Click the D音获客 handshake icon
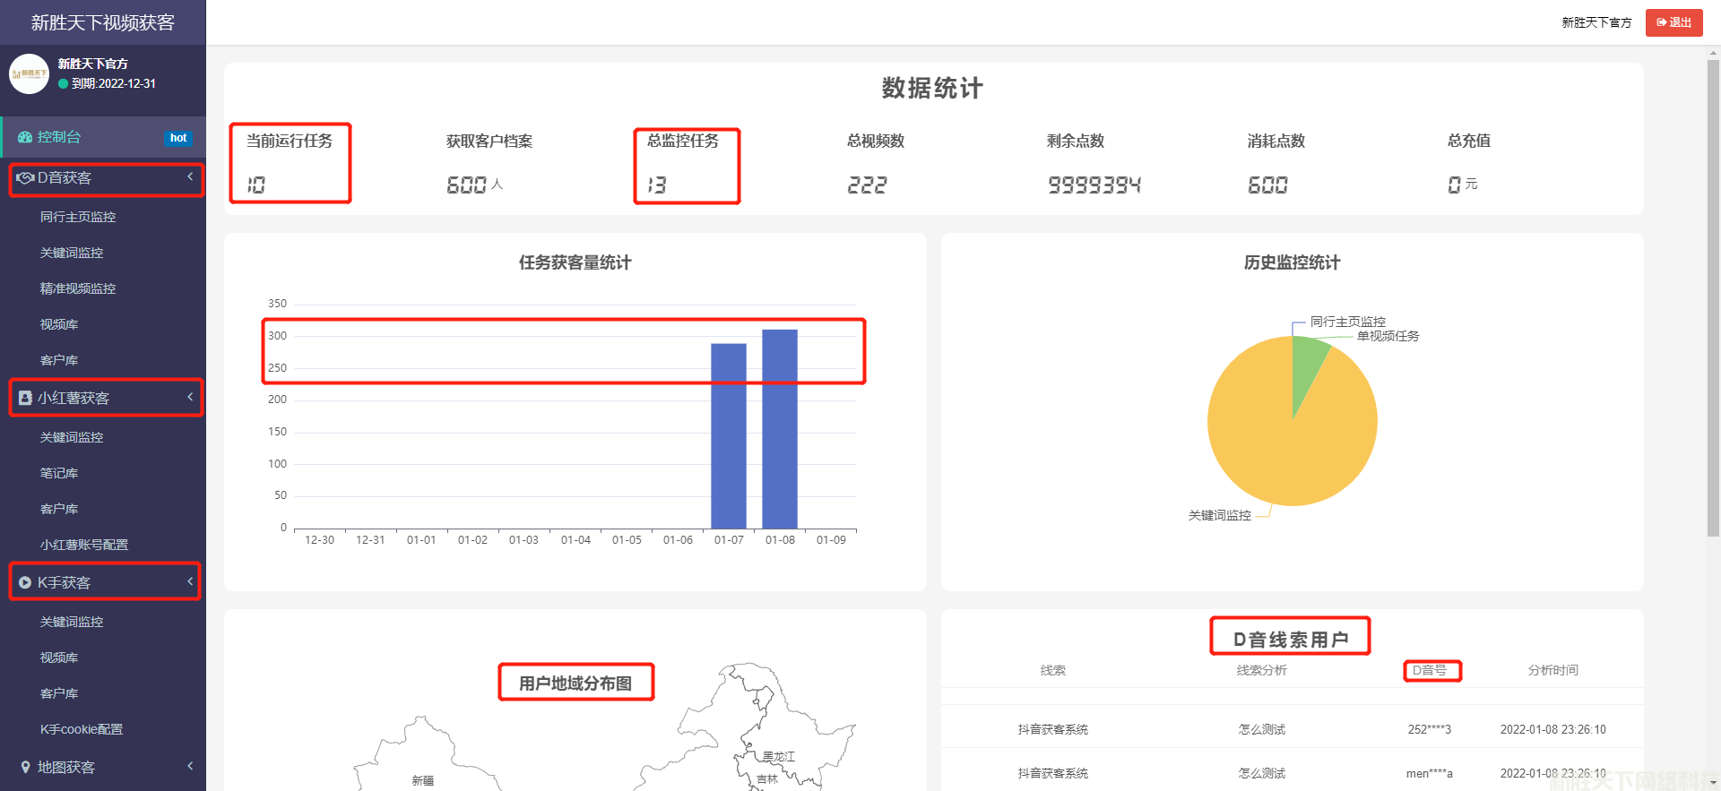This screenshot has height=791, width=1721. [x=25, y=178]
